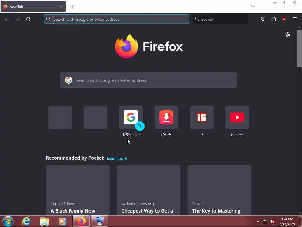Click the walkinbathtubs.org source label
Screen dimensions: 302x227
point(138,204)
